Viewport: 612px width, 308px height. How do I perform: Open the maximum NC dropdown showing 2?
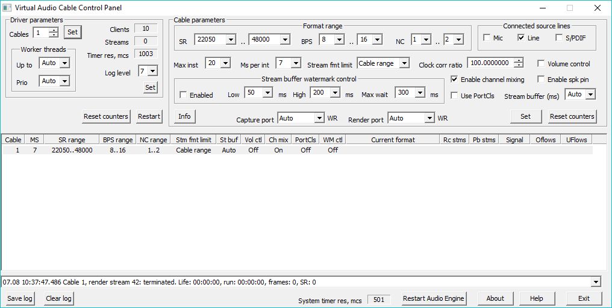(458, 39)
